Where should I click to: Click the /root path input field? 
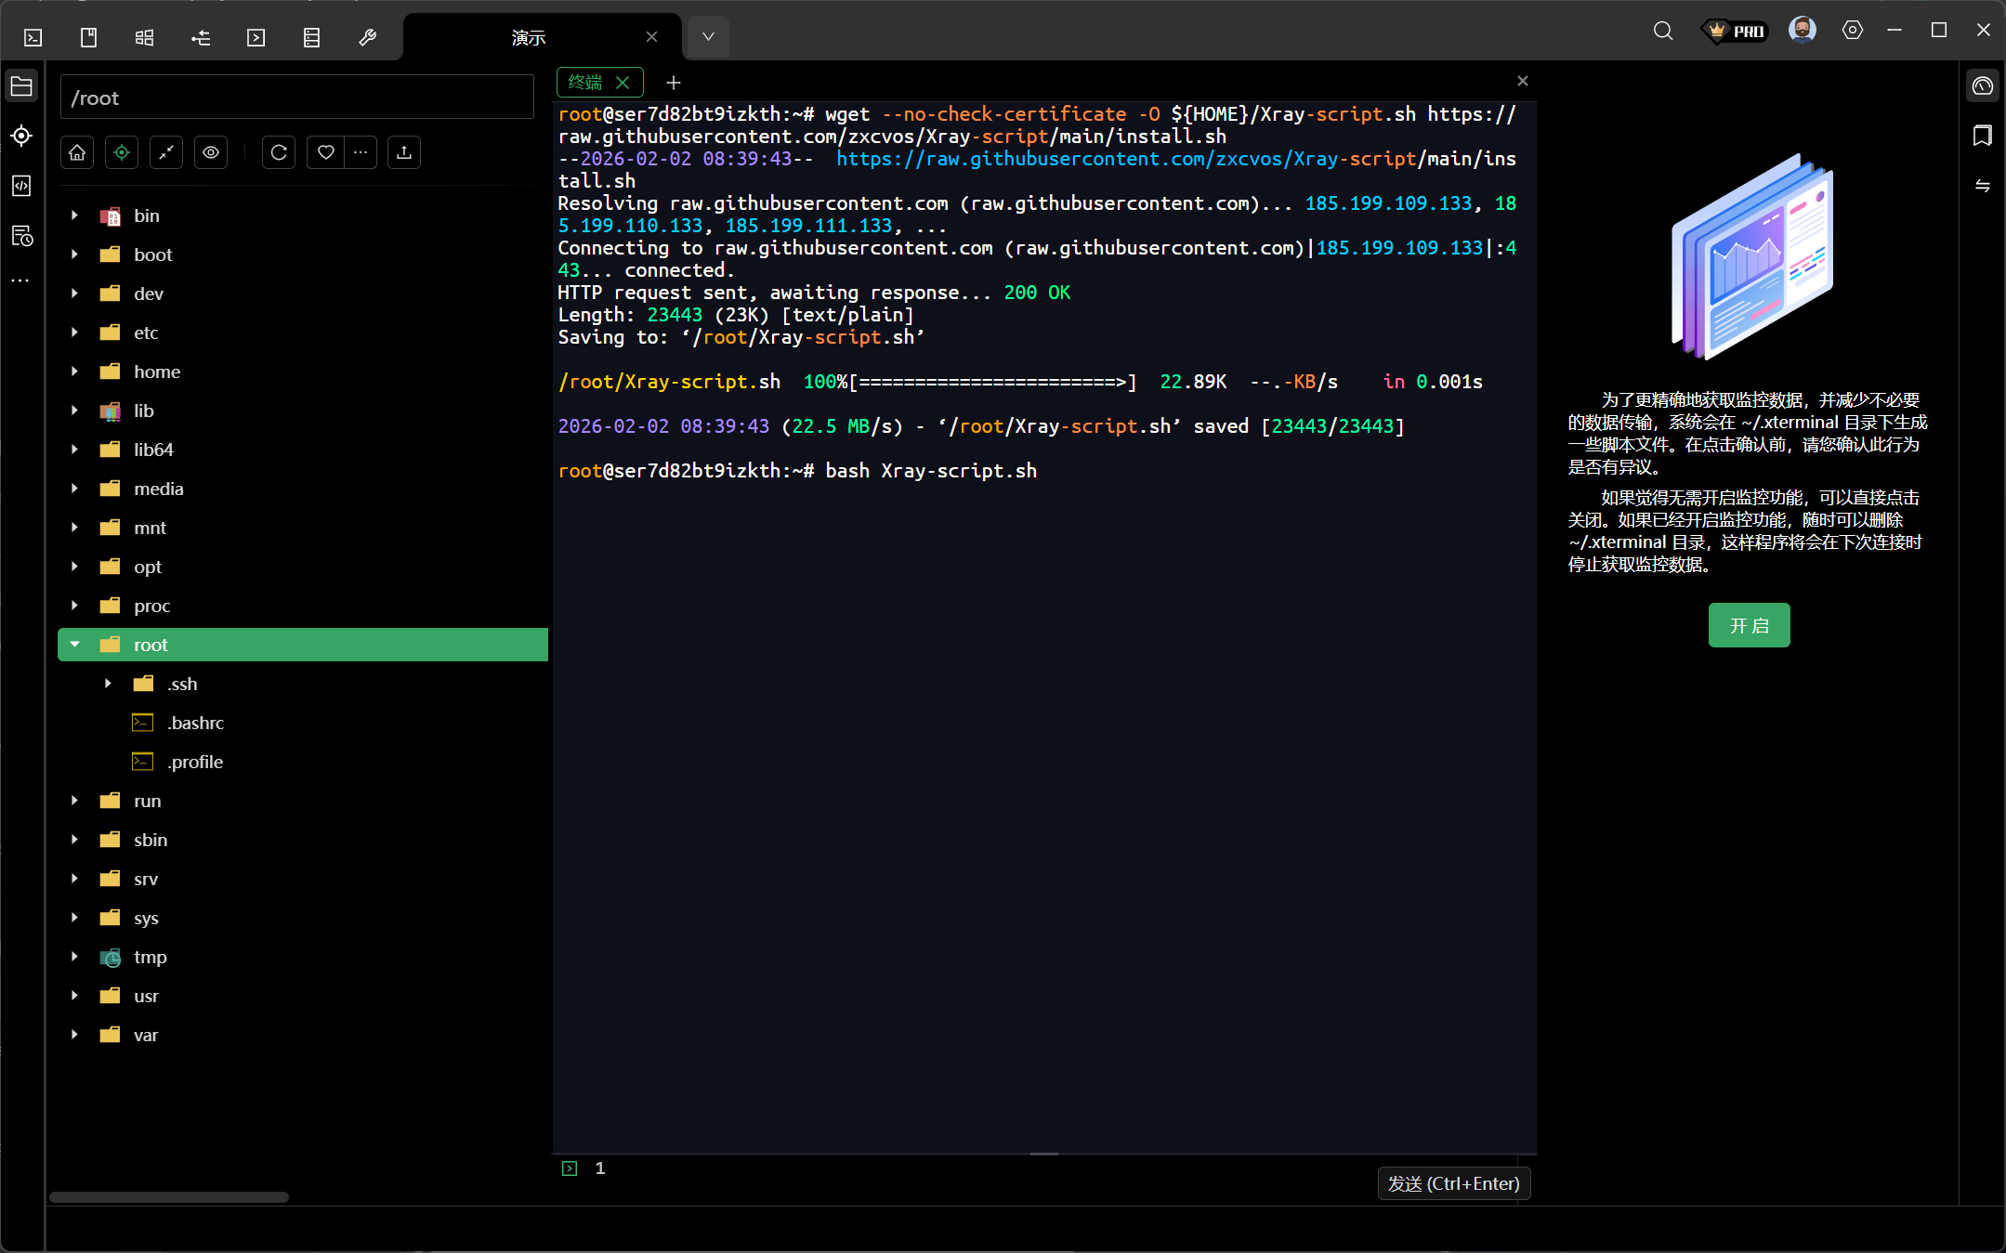[x=297, y=98]
